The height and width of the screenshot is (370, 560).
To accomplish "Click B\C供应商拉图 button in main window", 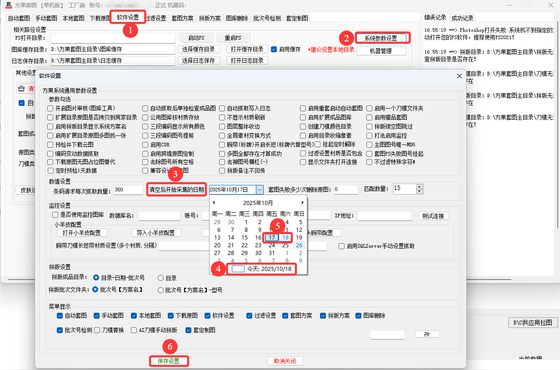I will (x=533, y=323).
